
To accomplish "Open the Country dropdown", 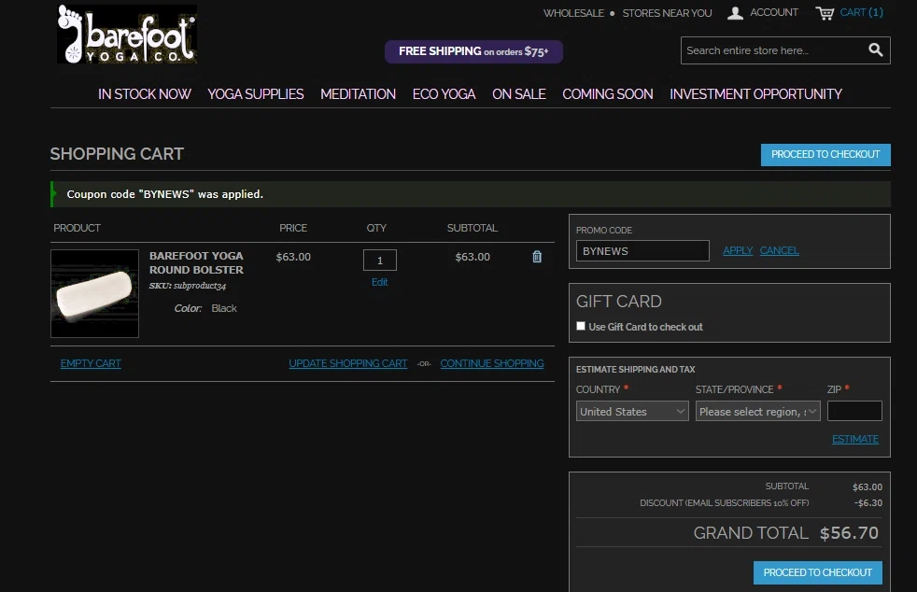I will (x=632, y=411).
